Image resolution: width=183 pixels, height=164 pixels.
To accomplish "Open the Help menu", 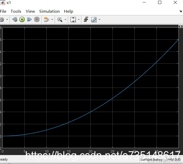I will (x=68, y=11).
